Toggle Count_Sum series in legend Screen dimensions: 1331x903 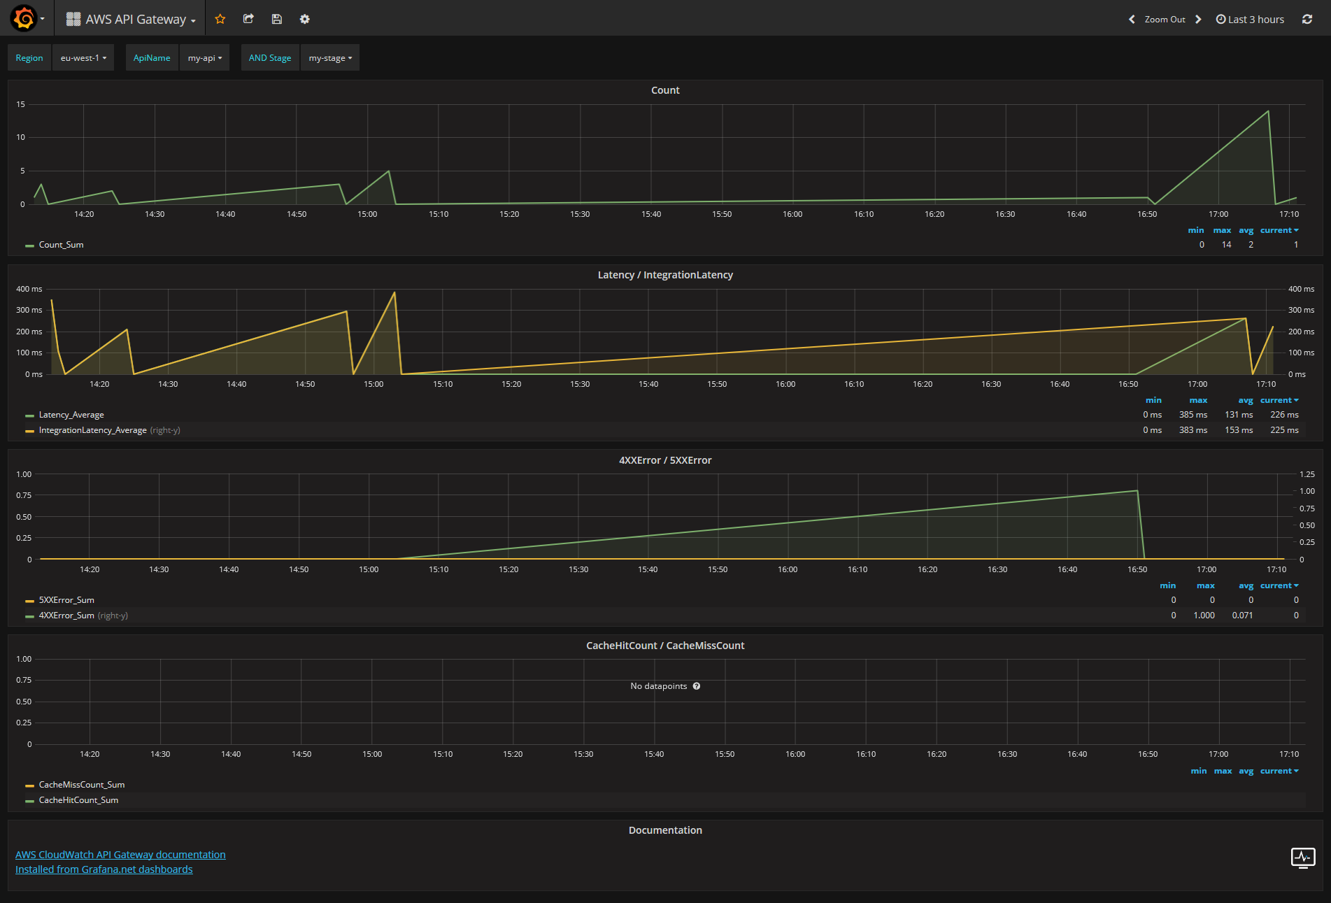point(61,245)
